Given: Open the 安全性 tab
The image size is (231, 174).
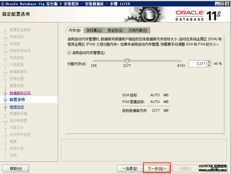Looking at the screenshot, I should [115, 30].
